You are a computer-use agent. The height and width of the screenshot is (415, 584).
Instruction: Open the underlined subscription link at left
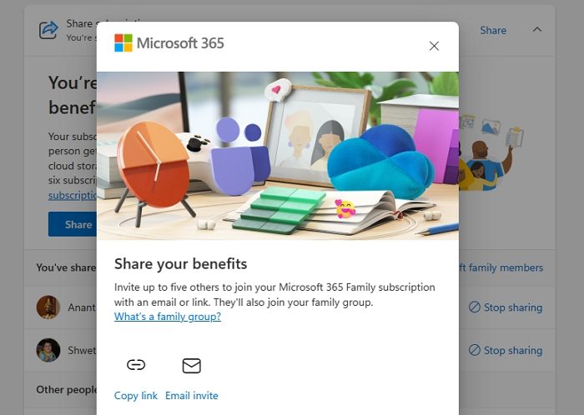pos(73,195)
